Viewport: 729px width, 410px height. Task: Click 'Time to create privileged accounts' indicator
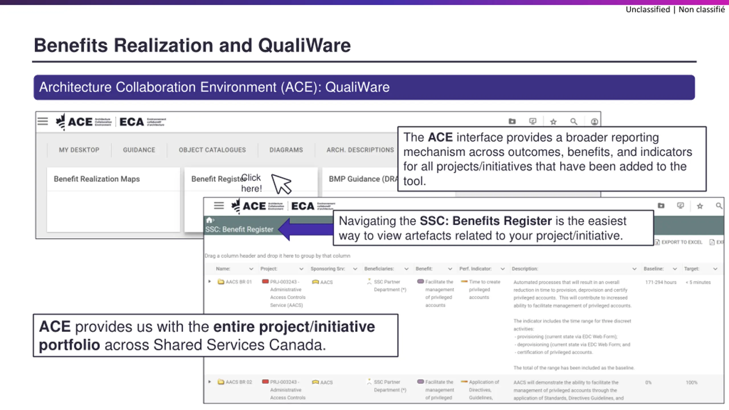coord(485,289)
